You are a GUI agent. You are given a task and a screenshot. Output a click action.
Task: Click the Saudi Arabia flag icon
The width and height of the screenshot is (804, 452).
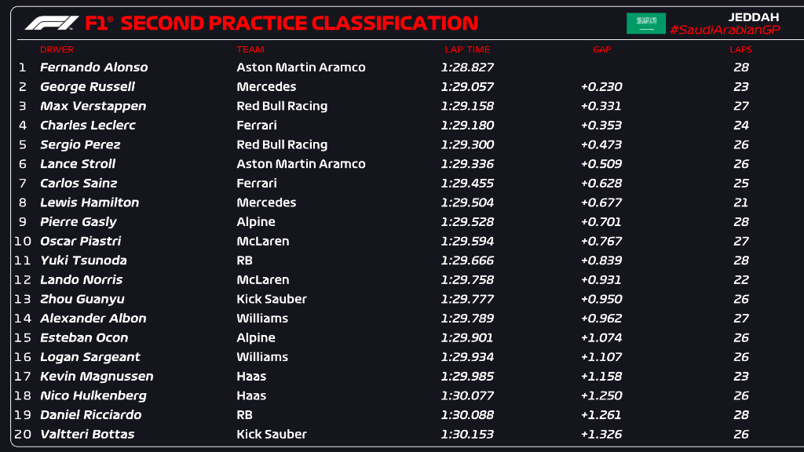[646, 23]
